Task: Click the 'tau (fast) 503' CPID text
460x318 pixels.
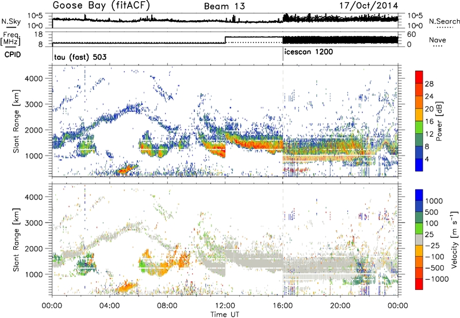Action: [80, 57]
